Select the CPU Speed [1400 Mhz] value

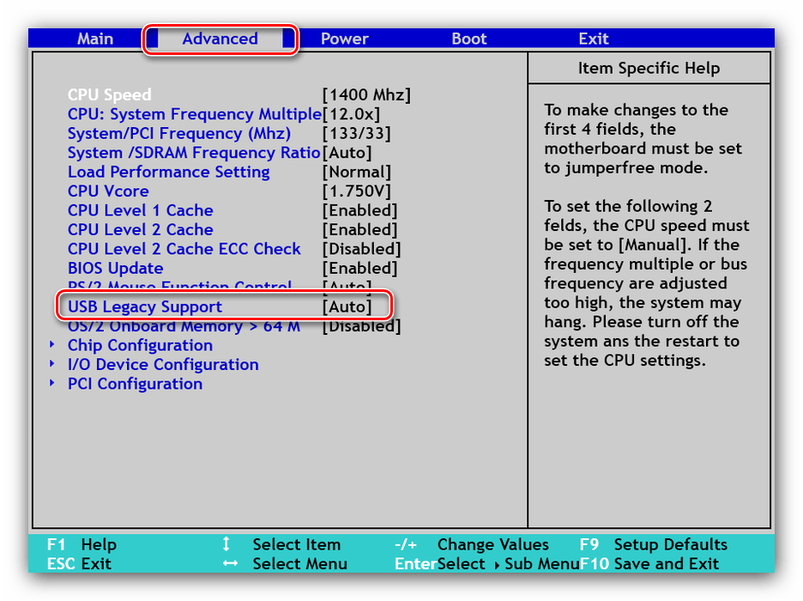pyautogui.click(x=366, y=94)
